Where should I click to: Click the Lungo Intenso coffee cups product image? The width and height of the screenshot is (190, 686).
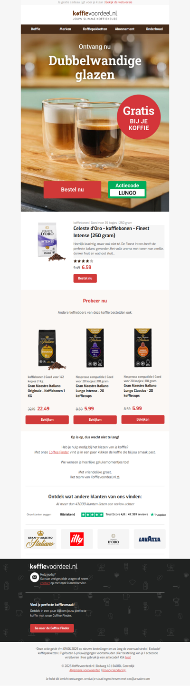(x=95, y=348)
